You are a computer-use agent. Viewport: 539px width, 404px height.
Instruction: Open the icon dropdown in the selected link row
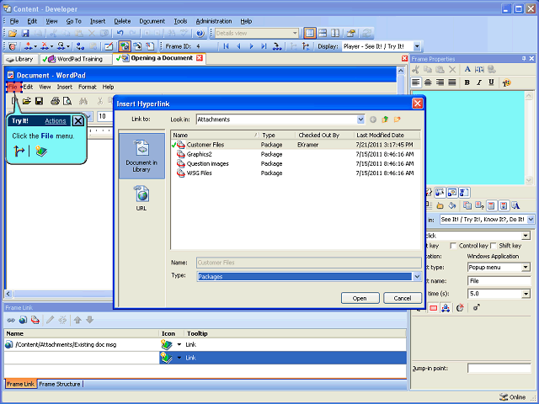[x=179, y=358]
